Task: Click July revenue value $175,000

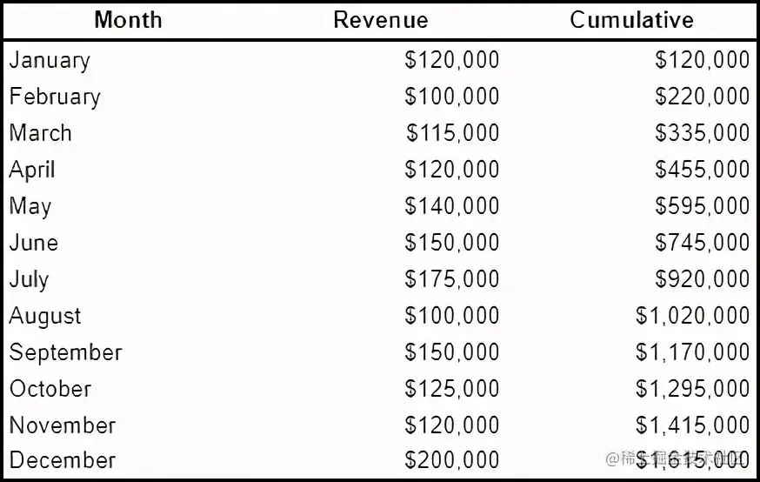Action: (x=451, y=278)
